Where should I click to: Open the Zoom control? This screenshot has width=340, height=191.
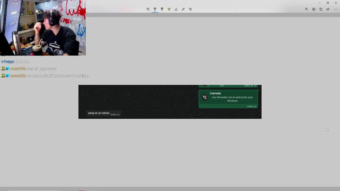click(307, 9)
